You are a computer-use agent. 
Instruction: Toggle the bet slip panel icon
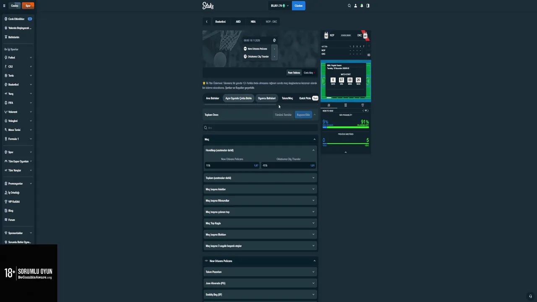point(368,6)
